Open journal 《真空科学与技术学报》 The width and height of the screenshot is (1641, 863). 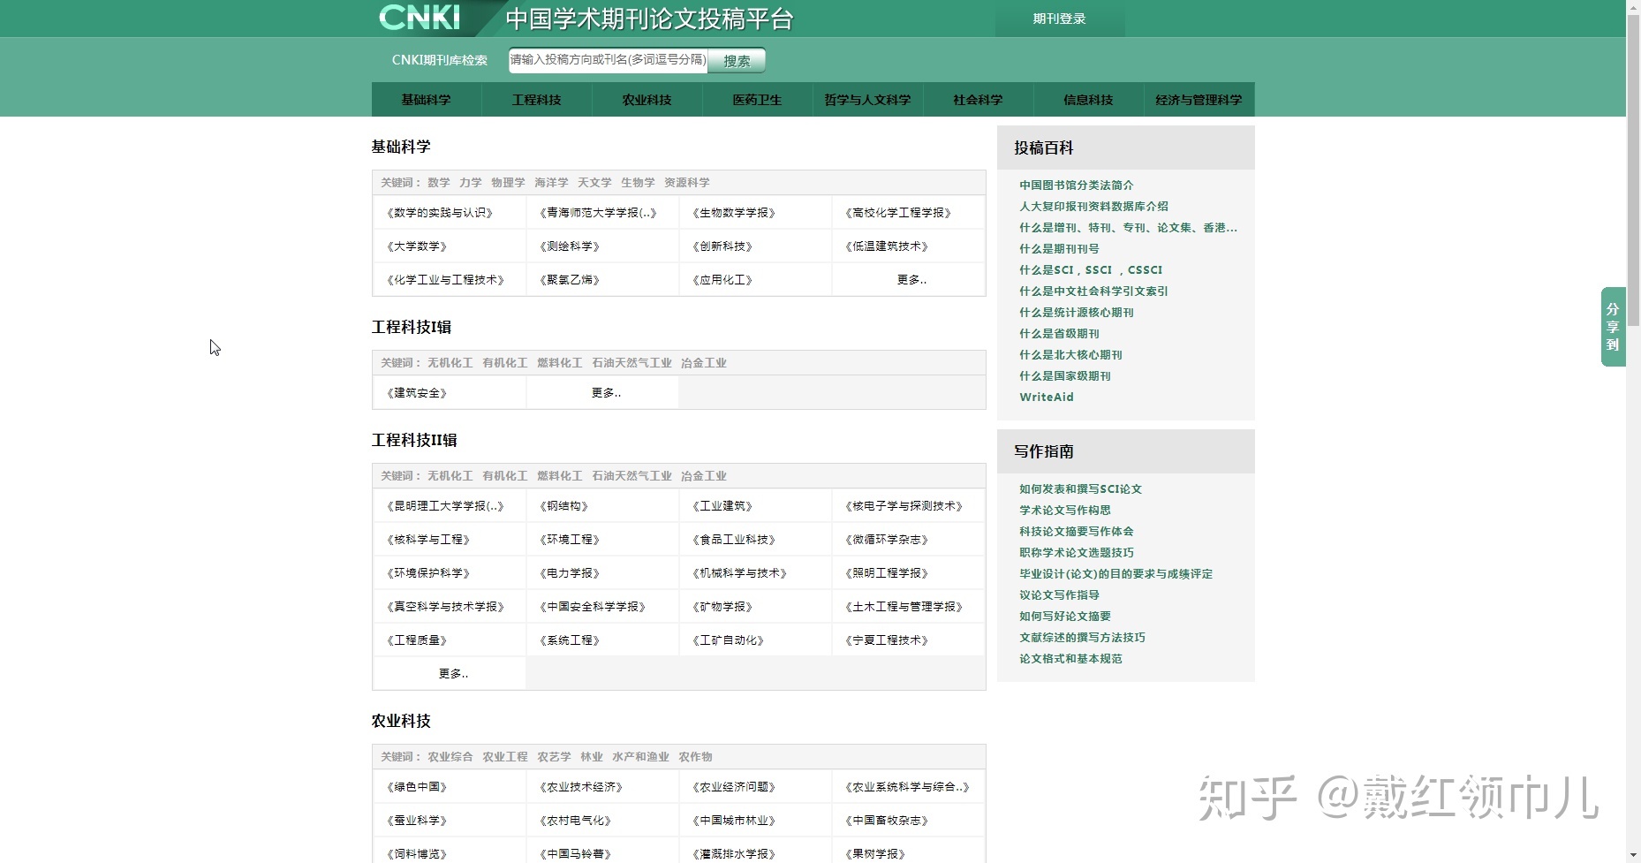445,607
